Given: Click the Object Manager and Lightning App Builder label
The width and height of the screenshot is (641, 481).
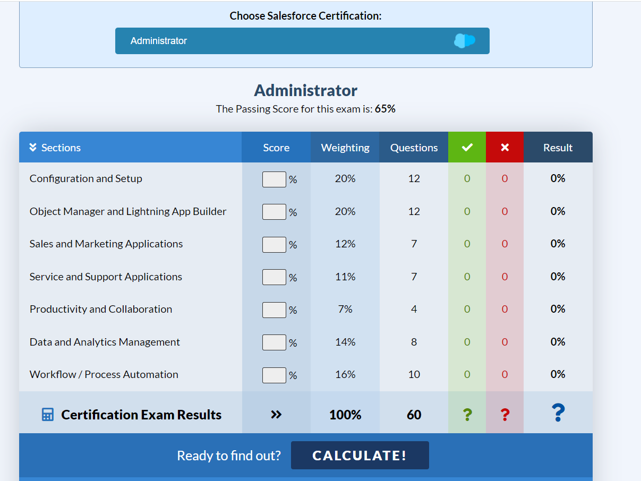Looking at the screenshot, I should (x=128, y=211).
